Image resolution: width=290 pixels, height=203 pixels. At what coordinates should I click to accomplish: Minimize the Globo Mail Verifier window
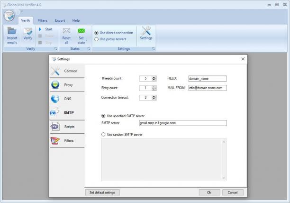269,5
